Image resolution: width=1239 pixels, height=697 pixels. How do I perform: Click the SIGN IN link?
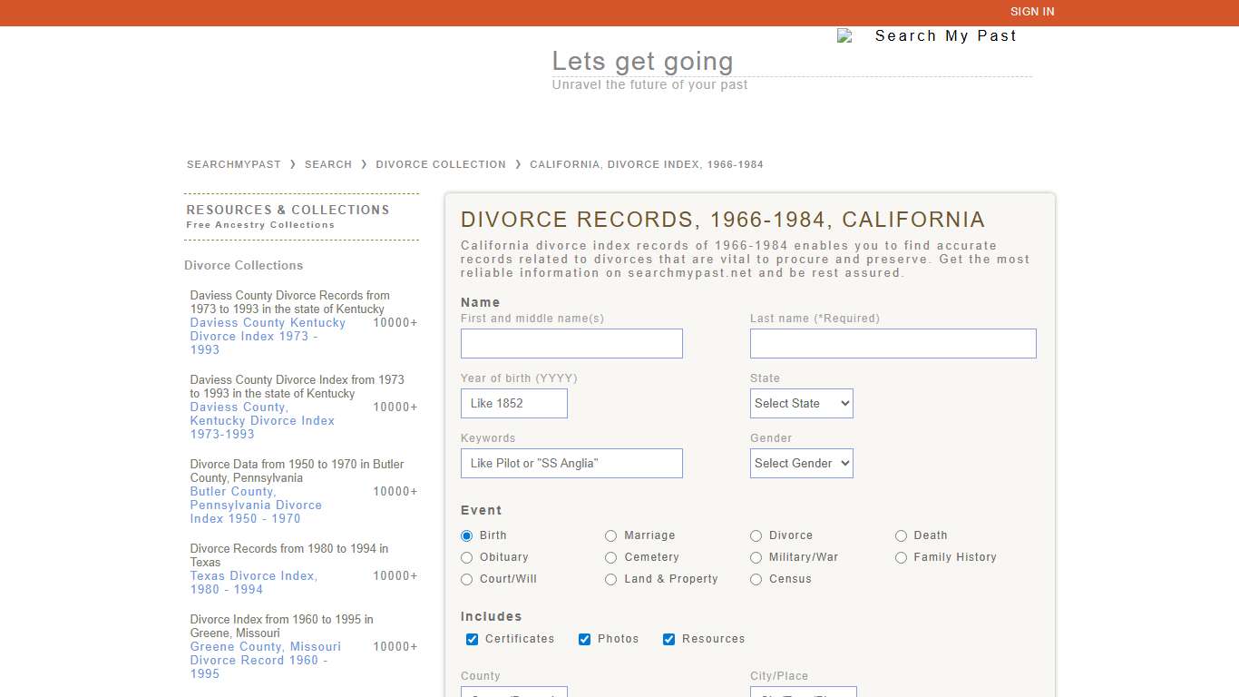tap(1032, 12)
